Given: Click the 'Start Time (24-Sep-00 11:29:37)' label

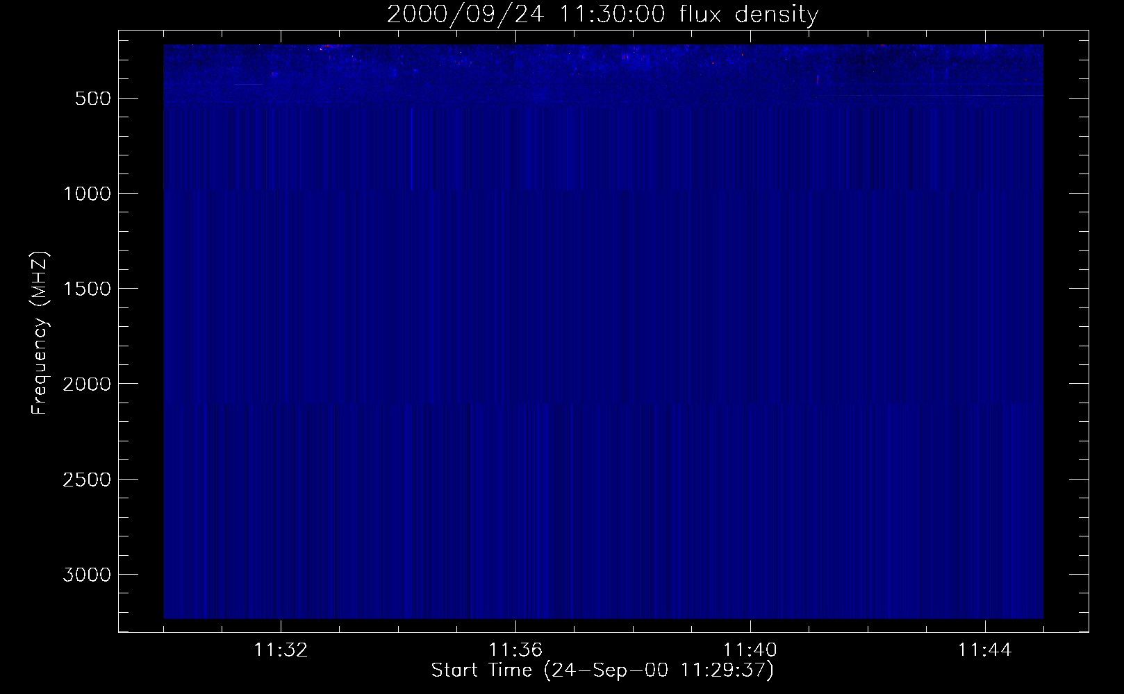Looking at the screenshot, I should click(x=602, y=670).
